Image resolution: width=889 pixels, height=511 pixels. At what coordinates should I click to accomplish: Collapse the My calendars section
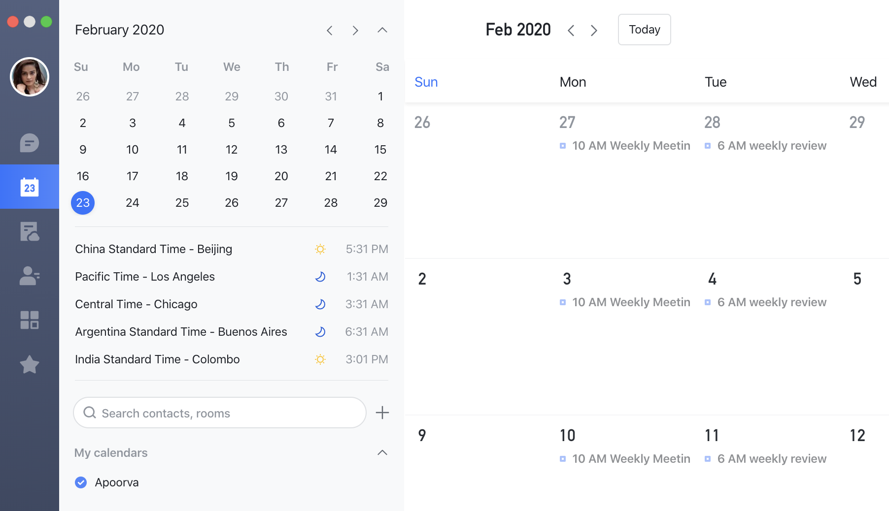point(382,452)
